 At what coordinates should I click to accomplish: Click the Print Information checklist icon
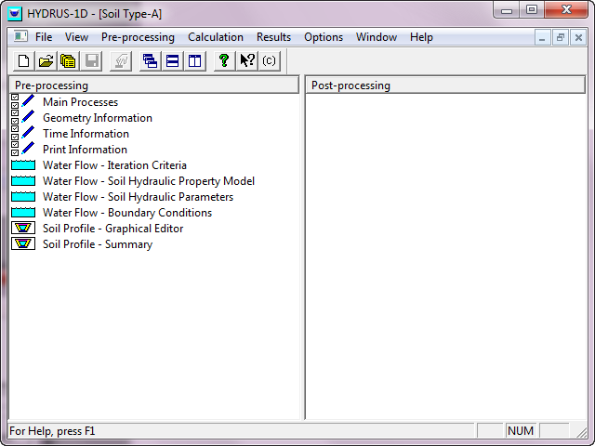pyautogui.click(x=22, y=150)
